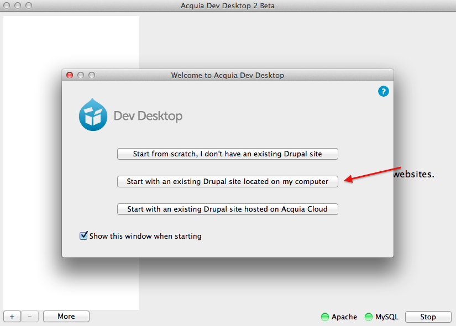Screen dimensions: 456x326
Task: Click the Acquia Dev Desktop 2 Beta title
Action: click(227, 6)
